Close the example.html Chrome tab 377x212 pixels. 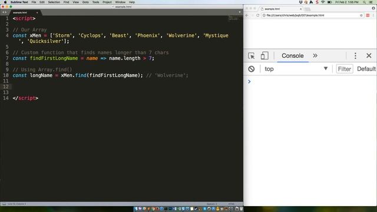pos(300,9)
